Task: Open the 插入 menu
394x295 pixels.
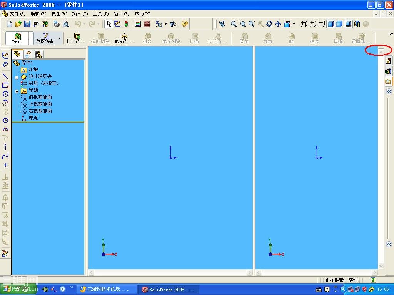Action: (80, 13)
